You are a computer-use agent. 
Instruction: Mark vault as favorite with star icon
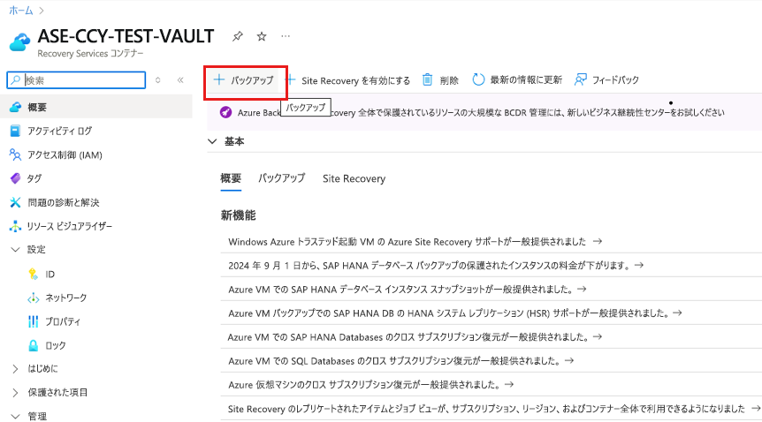pyautogui.click(x=262, y=36)
